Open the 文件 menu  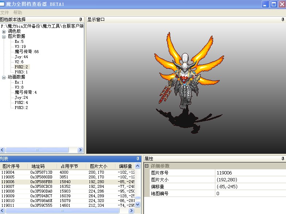(x=5, y=13)
